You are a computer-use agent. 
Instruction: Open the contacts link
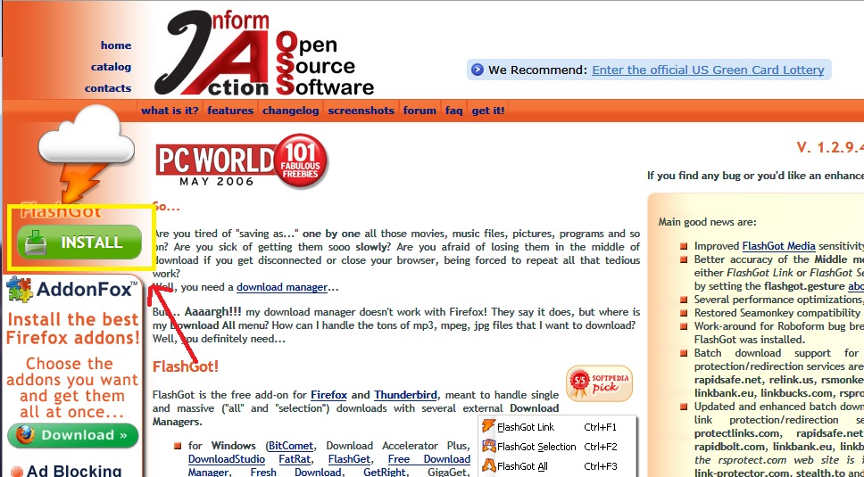tap(108, 88)
